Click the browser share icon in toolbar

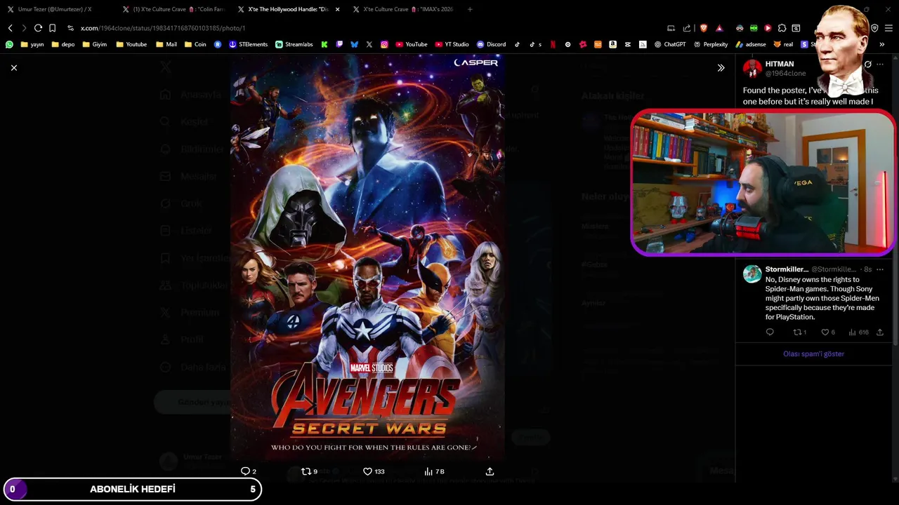click(687, 28)
